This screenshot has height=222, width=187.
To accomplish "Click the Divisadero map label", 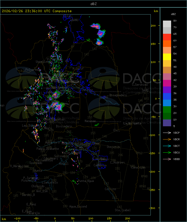I will 64,126.
